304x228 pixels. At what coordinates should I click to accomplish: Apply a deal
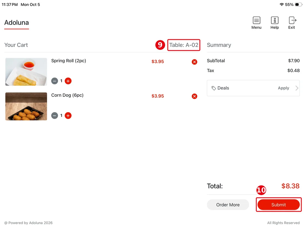pos(283,88)
